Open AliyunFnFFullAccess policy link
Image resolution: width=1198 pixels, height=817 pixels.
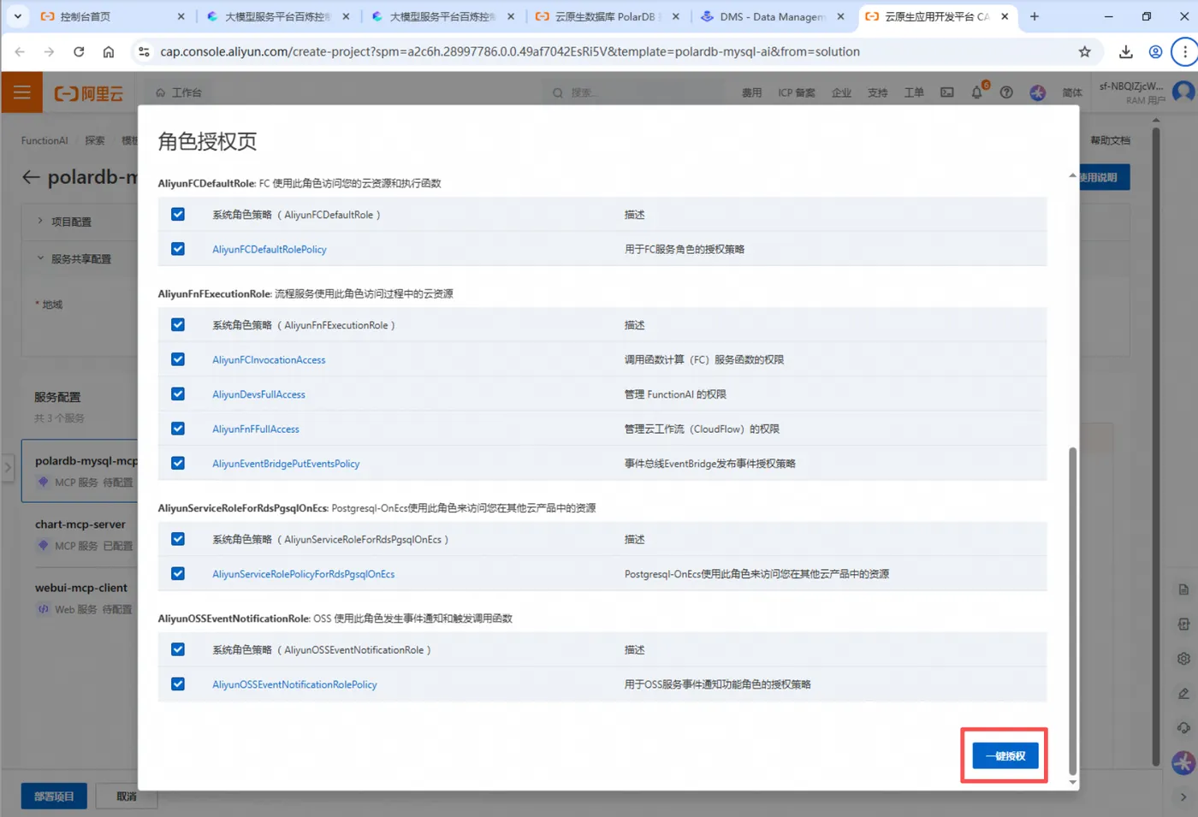(x=256, y=429)
